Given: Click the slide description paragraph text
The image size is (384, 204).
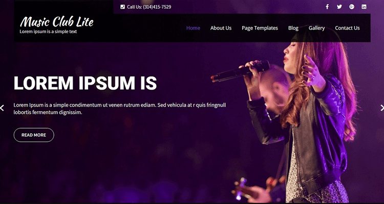Looking at the screenshot, I should point(120,109).
